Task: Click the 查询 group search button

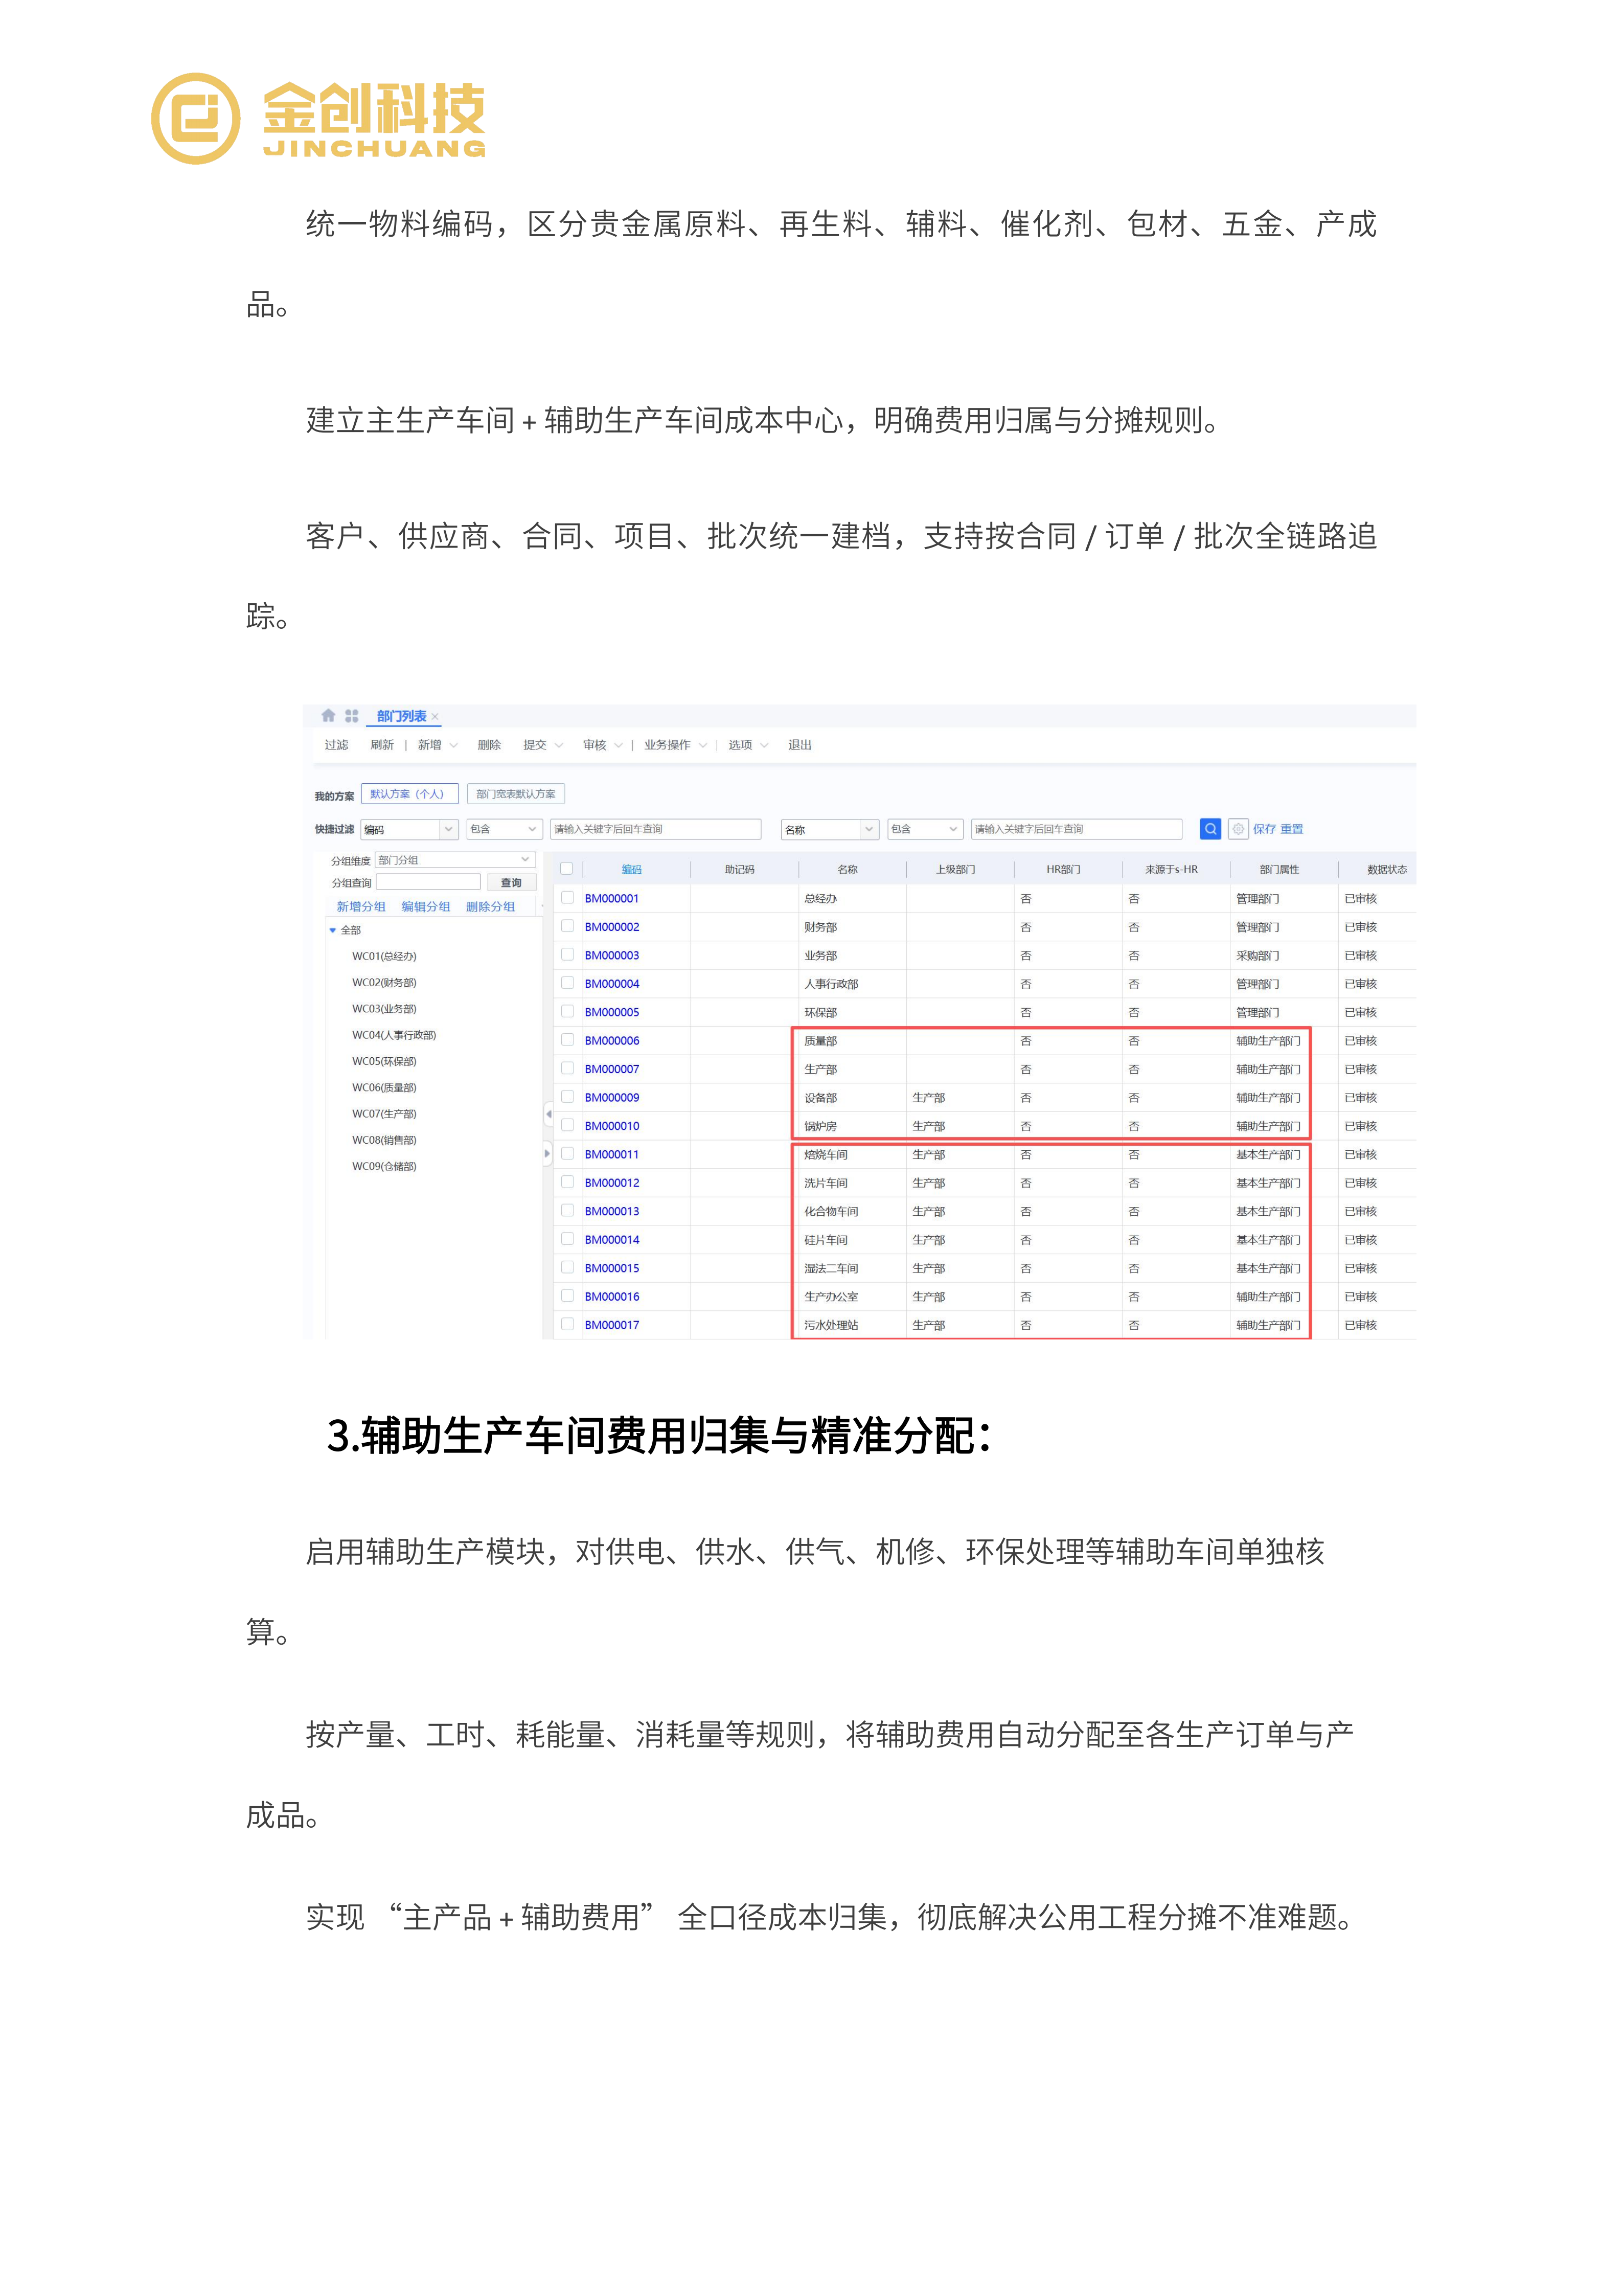Action: [x=511, y=883]
